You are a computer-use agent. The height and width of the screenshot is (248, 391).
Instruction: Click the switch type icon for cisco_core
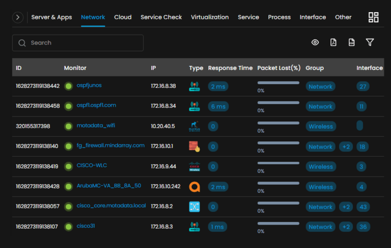(x=194, y=207)
